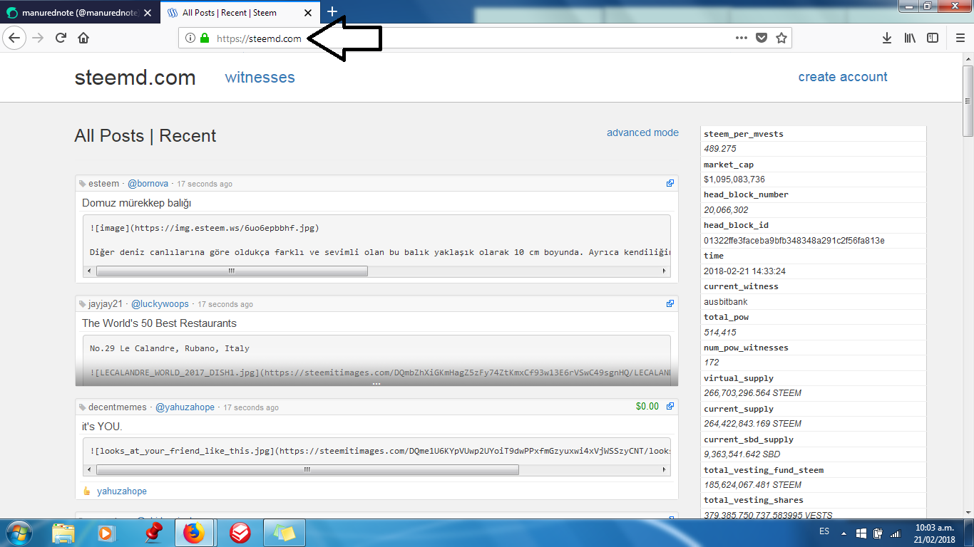Reload the page with refresh icon
The height and width of the screenshot is (547, 974).
tap(61, 38)
